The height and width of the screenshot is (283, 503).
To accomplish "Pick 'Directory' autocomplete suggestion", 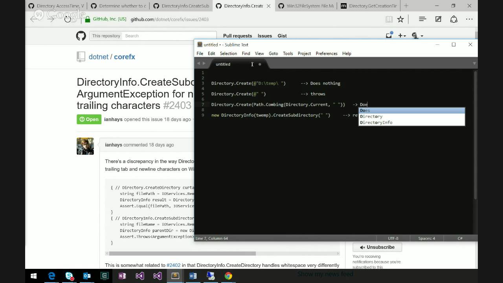I will tap(412, 116).
